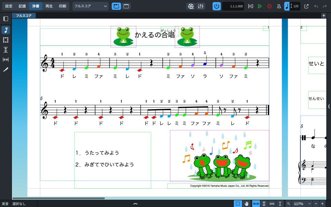The height and width of the screenshot is (207, 331).
Task: Choose the single pages vertical view
Action: click(280, 204)
